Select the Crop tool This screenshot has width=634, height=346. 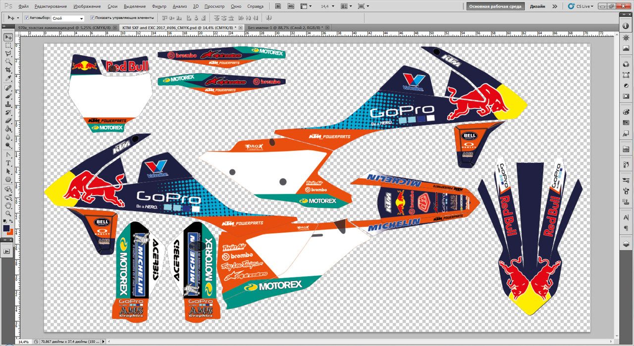(8, 70)
